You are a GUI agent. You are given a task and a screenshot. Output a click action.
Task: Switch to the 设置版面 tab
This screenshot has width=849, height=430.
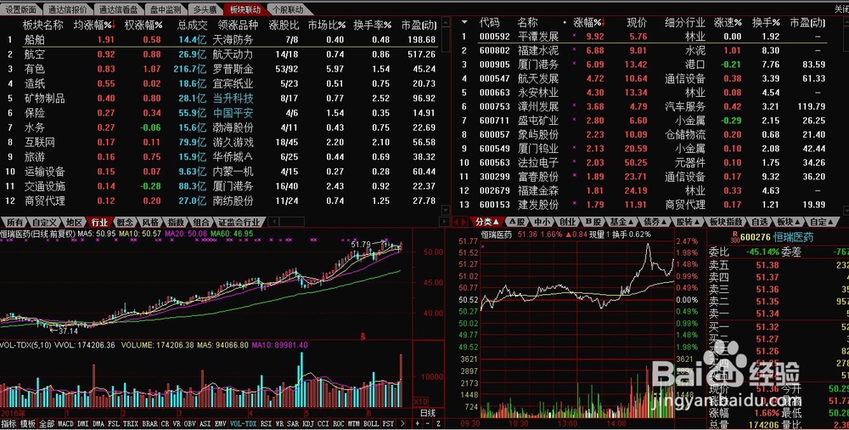click(20, 9)
